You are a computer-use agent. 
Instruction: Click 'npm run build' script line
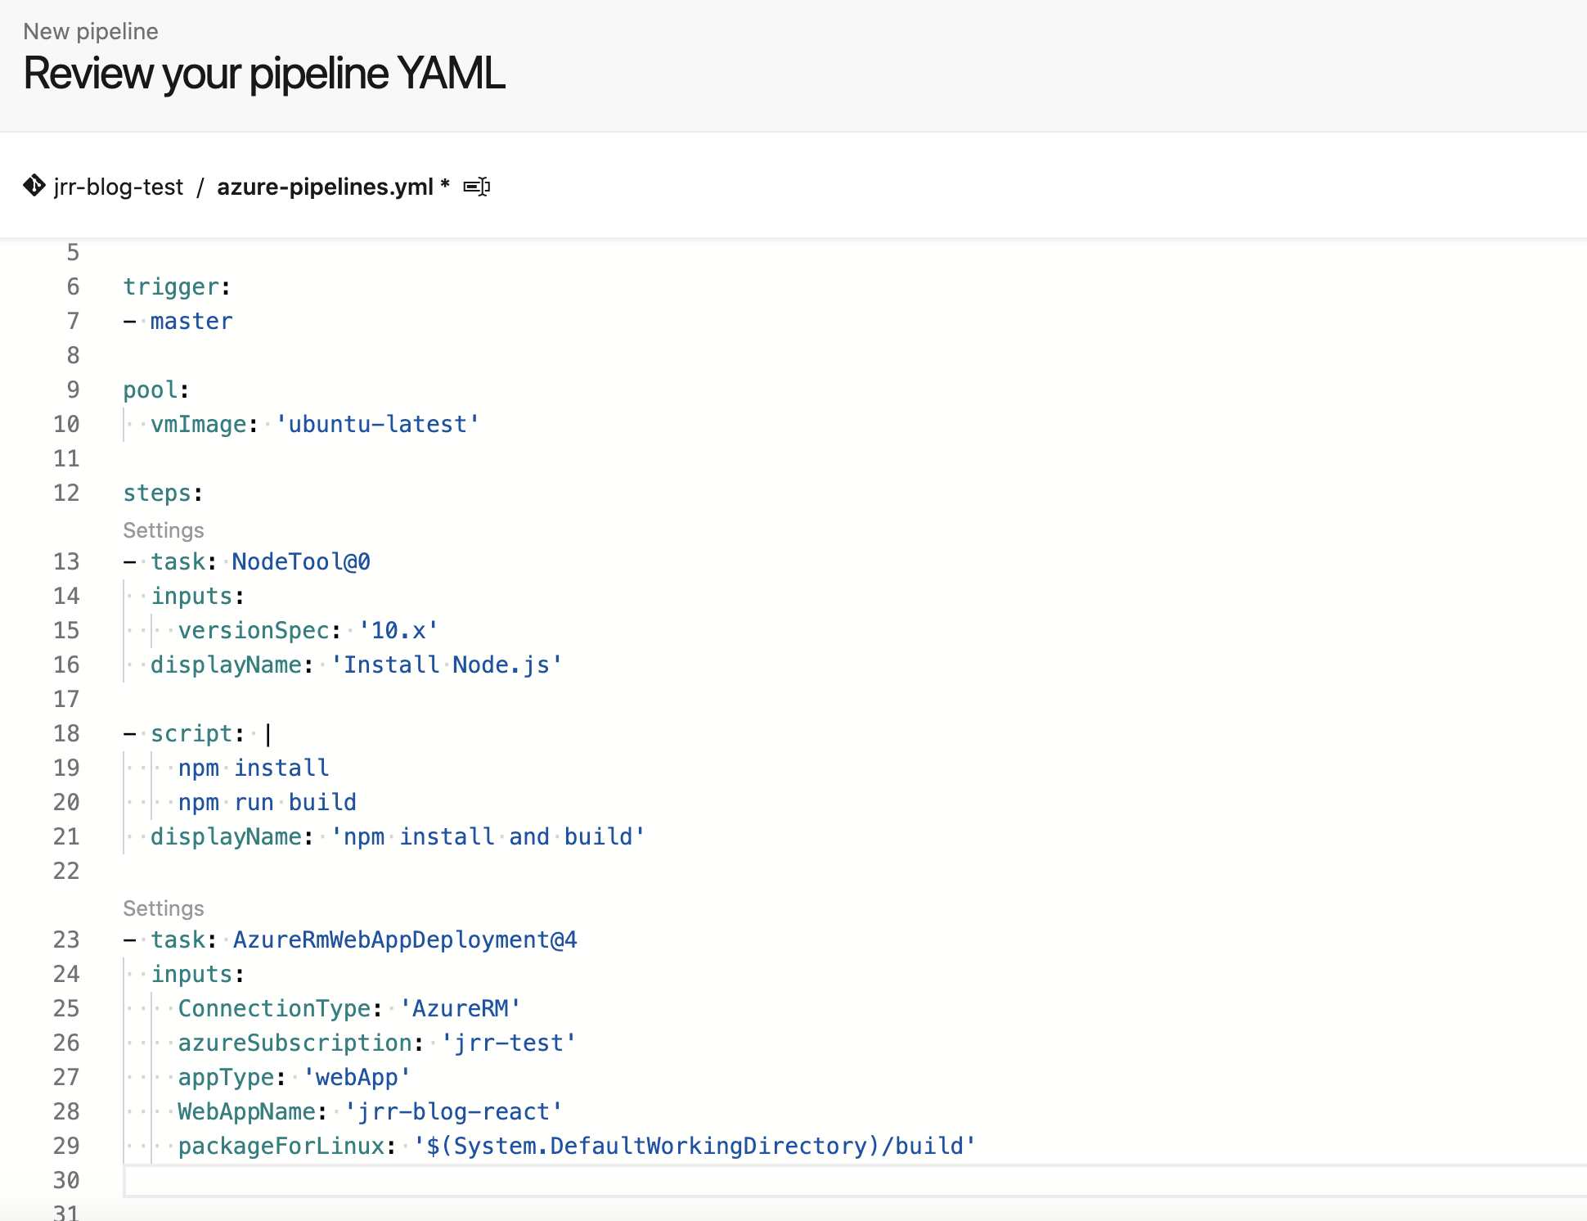click(x=267, y=802)
